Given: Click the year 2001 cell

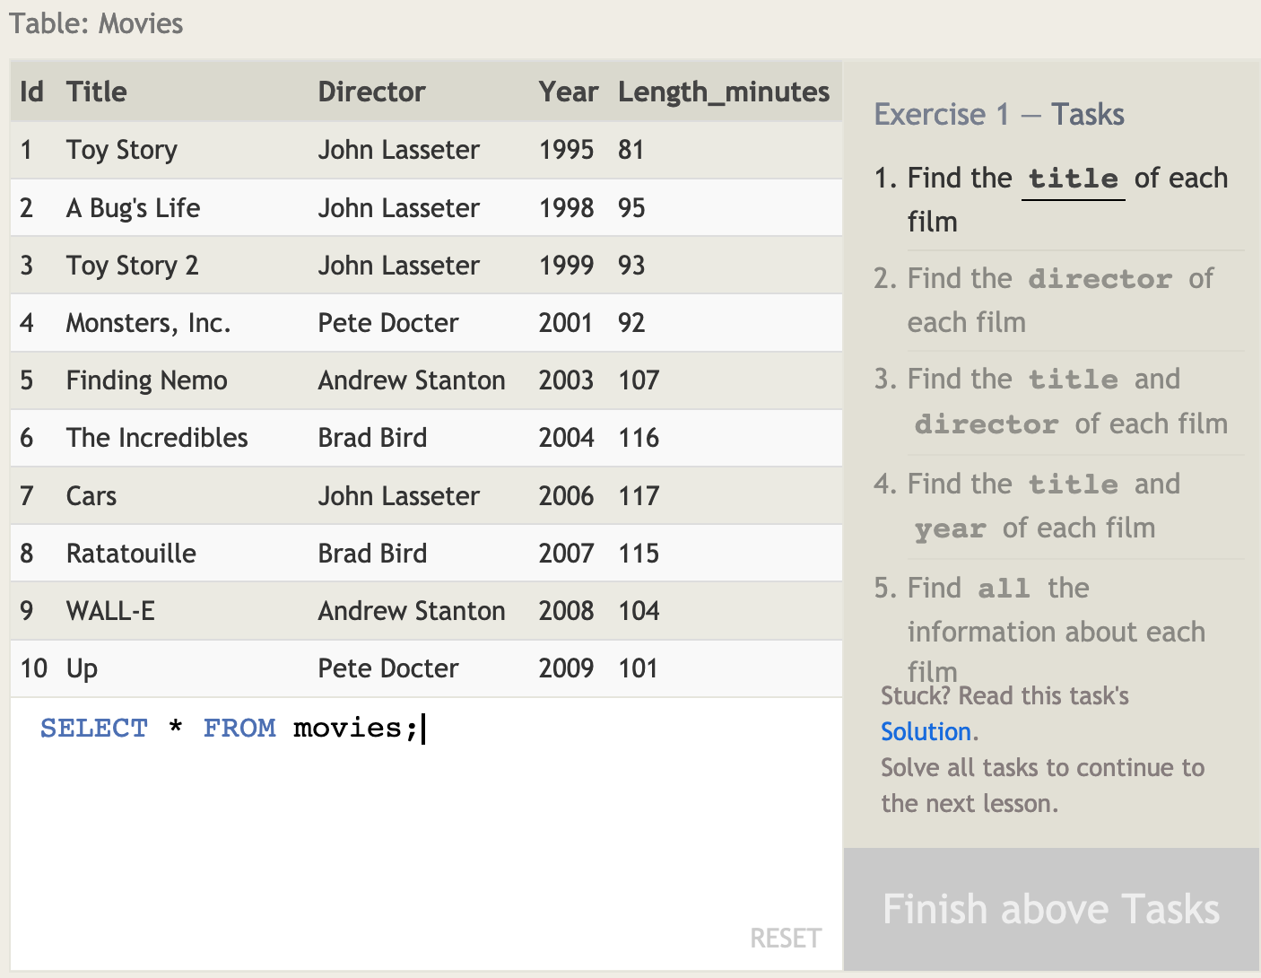Looking at the screenshot, I should 566,323.
